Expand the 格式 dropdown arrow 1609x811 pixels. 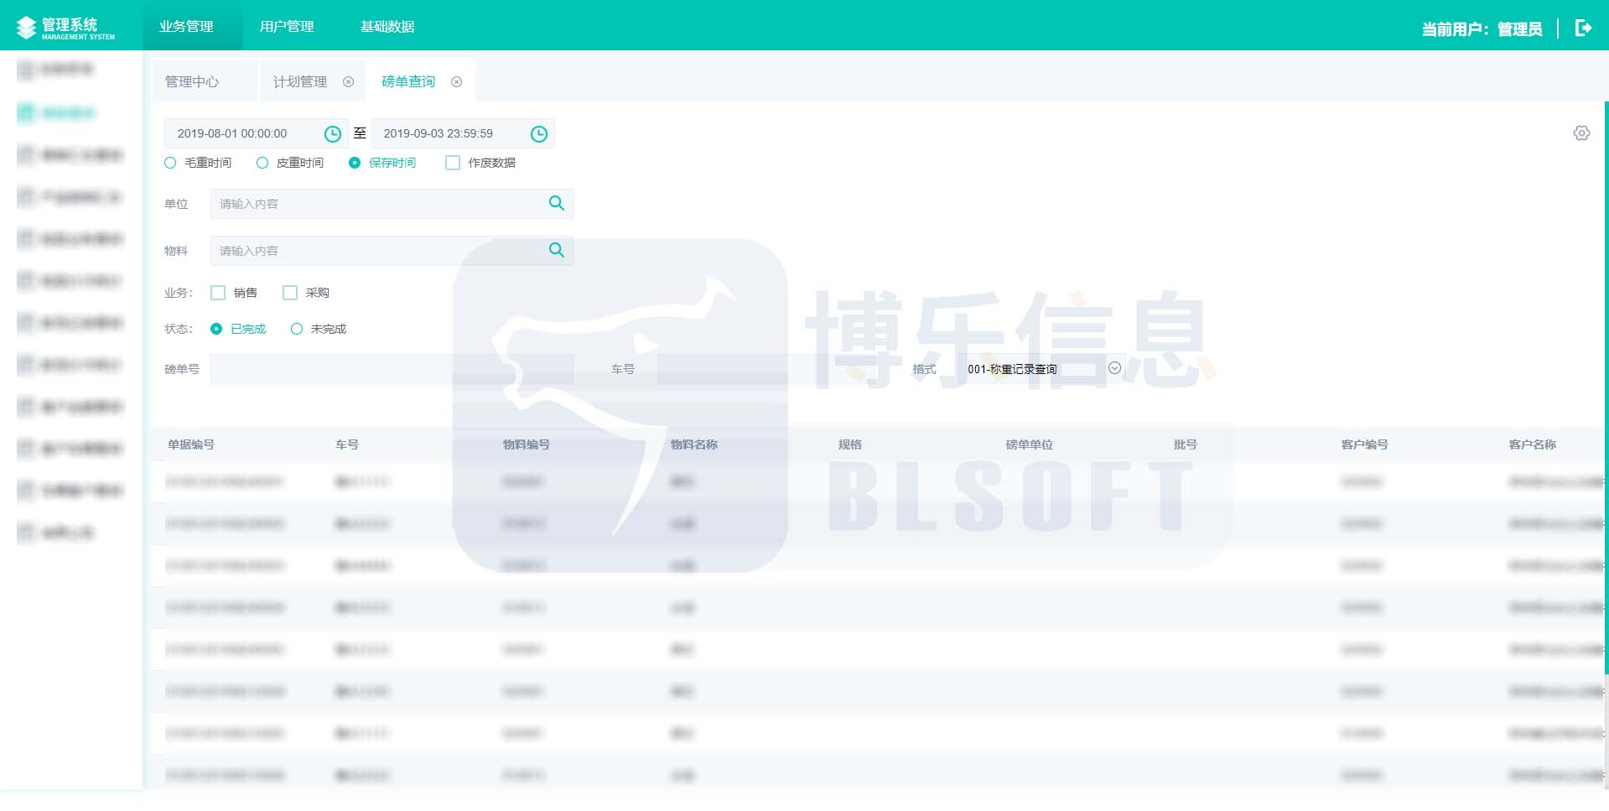point(1114,368)
